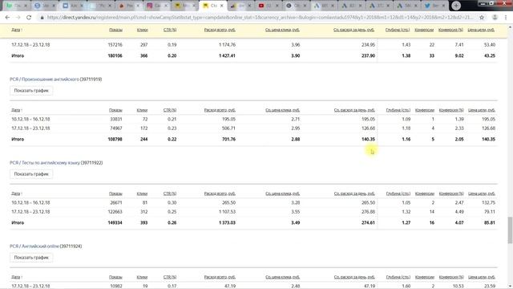Sort Английский online table by Расход всего
The height and width of the screenshot is (289, 513).
tap(220, 277)
